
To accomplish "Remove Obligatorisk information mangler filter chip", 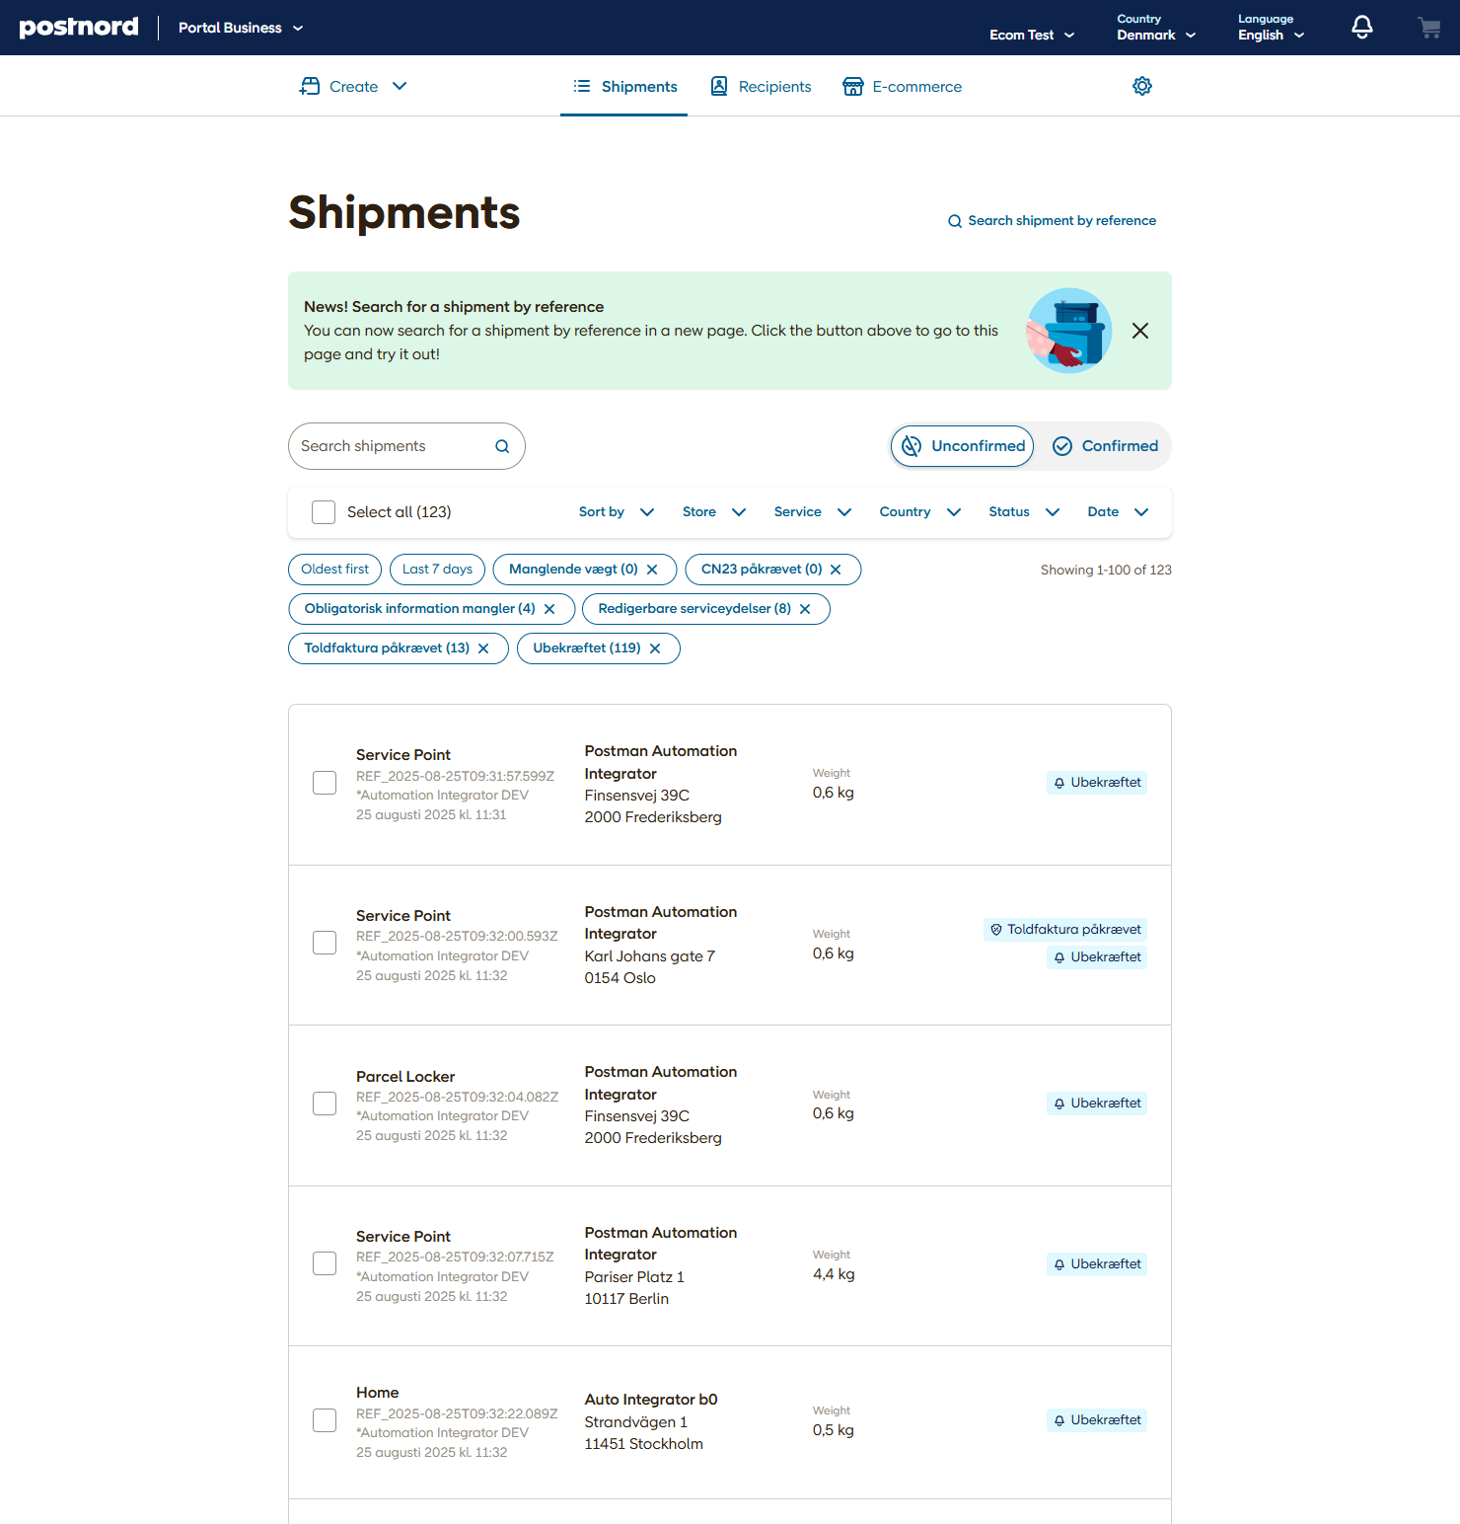I will tap(549, 609).
